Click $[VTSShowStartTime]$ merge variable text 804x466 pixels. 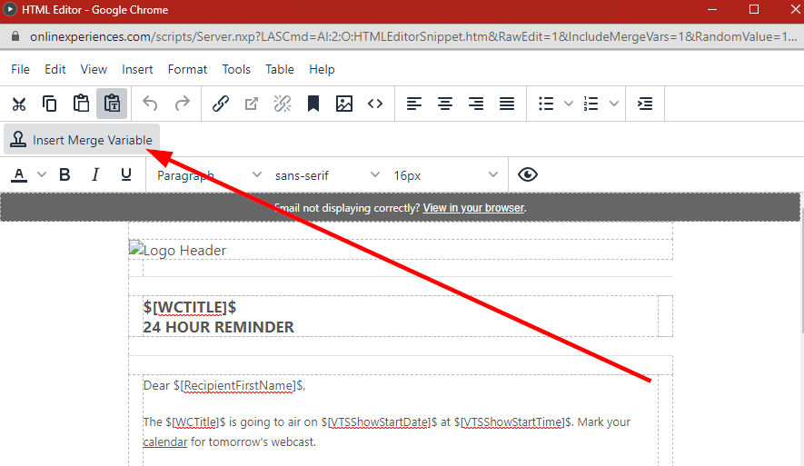pos(512,421)
